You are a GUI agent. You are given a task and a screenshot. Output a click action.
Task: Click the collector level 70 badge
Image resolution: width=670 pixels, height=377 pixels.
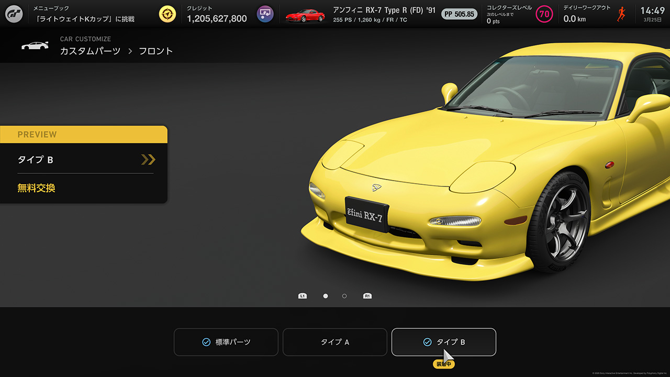pos(544,14)
